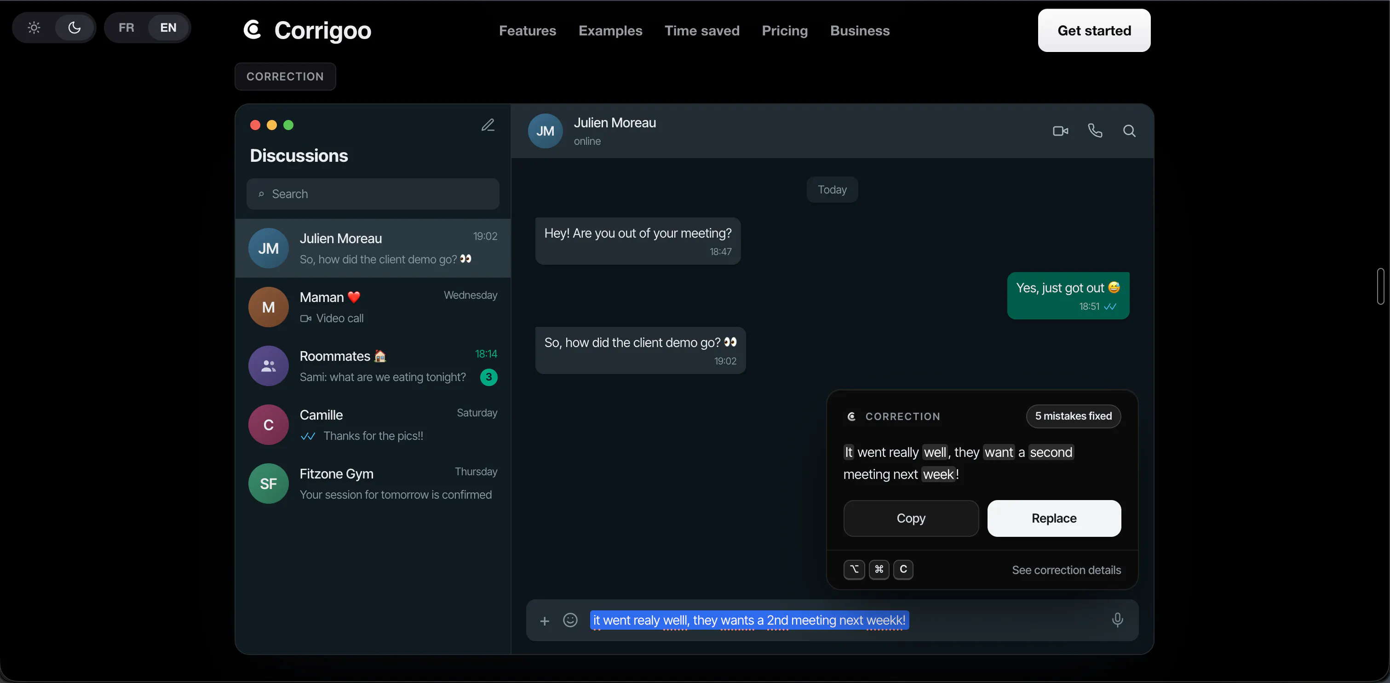Click the JM avatar in chat header
Image resolution: width=1390 pixels, height=683 pixels.
point(545,131)
